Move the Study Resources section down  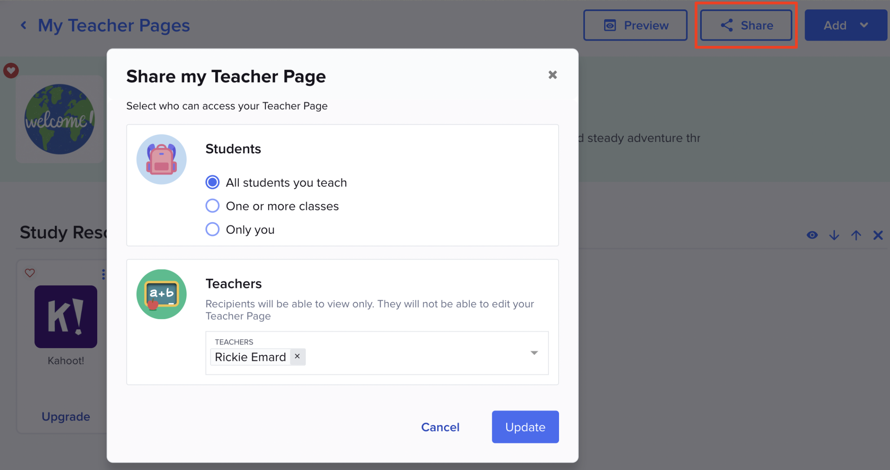pos(834,235)
